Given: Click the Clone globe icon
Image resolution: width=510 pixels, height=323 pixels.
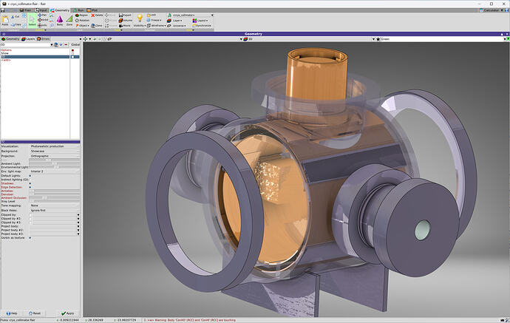Looking at the screenshot, I should 97,25.
